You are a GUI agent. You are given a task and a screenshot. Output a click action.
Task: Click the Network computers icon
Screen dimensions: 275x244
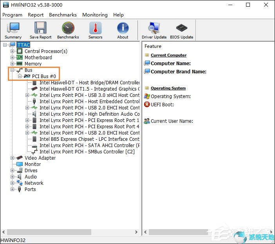tap(20, 183)
